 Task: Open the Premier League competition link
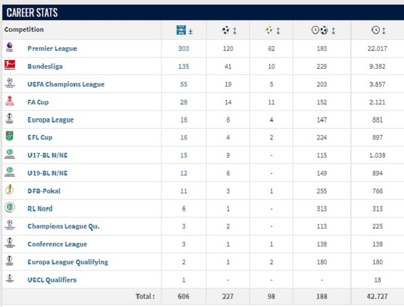53,48
